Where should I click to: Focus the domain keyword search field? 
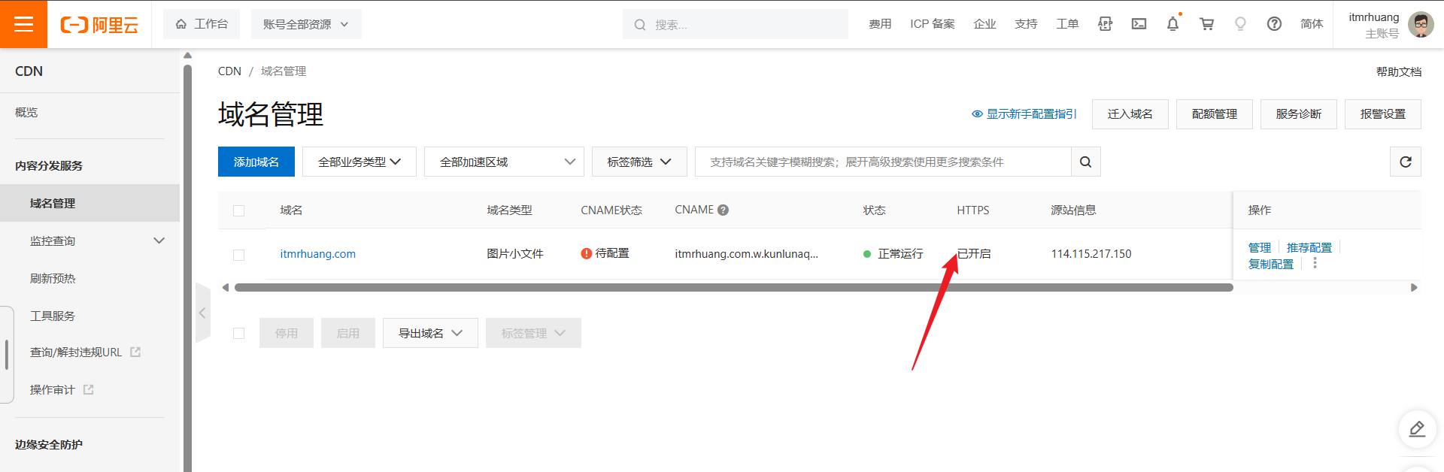(883, 162)
